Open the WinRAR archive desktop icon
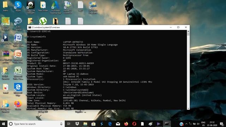 (x=6, y=57)
